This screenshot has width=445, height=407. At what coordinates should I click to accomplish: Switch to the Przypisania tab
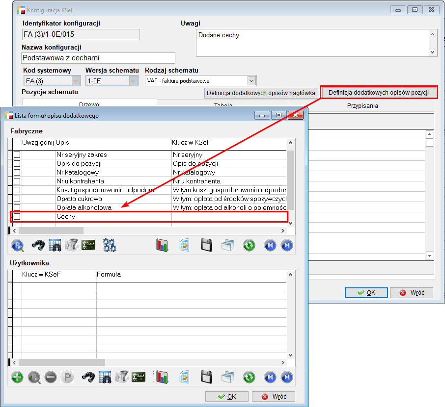point(362,105)
